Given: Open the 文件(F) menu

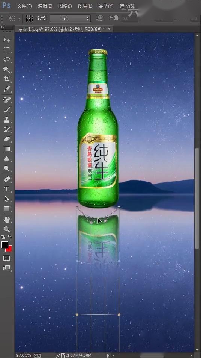Looking at the screenshot, I should (x=24, y=6).
